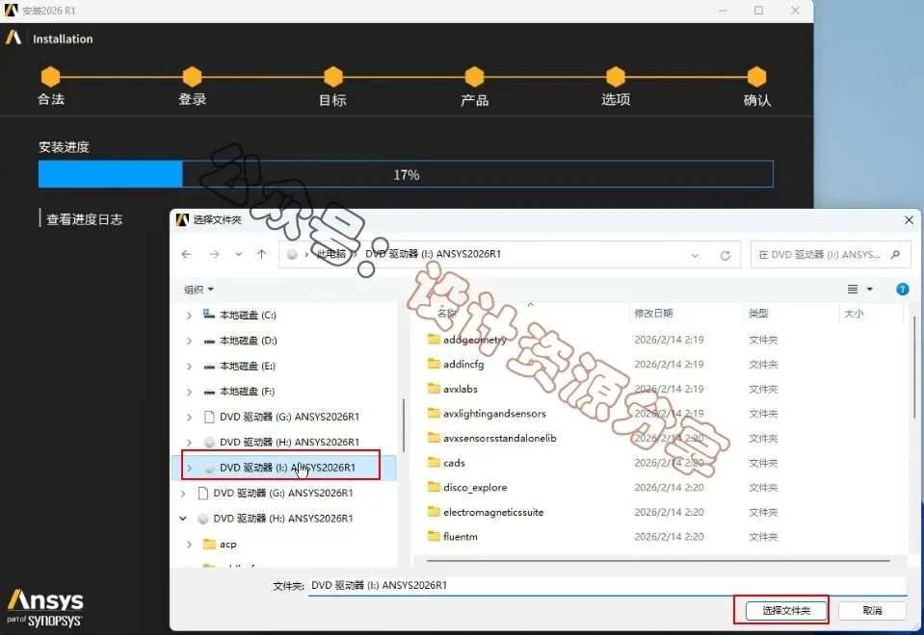Click the 选项 step hexagon
The image size is (924, 635).
click(x=616, y=77)
